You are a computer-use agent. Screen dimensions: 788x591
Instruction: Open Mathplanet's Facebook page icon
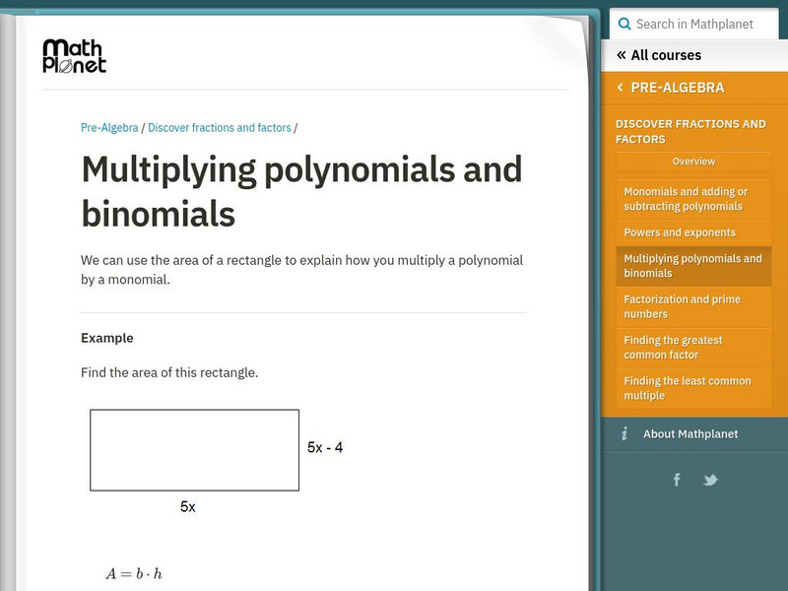pos(677,480)
